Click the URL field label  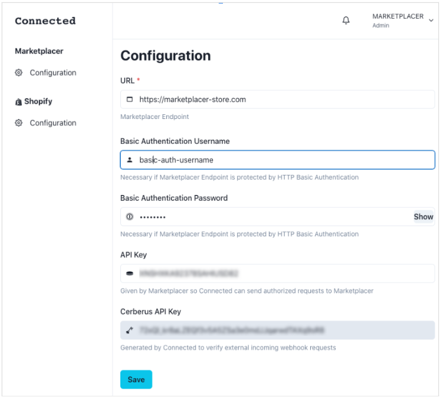[x=127, y=81]
